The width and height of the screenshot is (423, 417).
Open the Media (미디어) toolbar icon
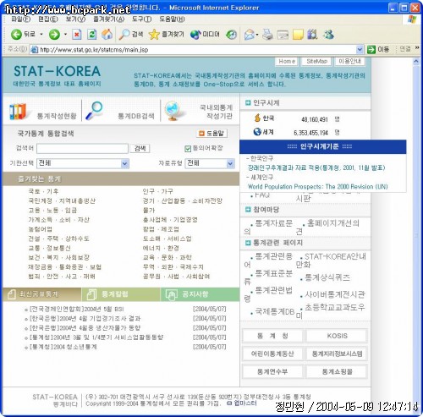coord(195,35)
